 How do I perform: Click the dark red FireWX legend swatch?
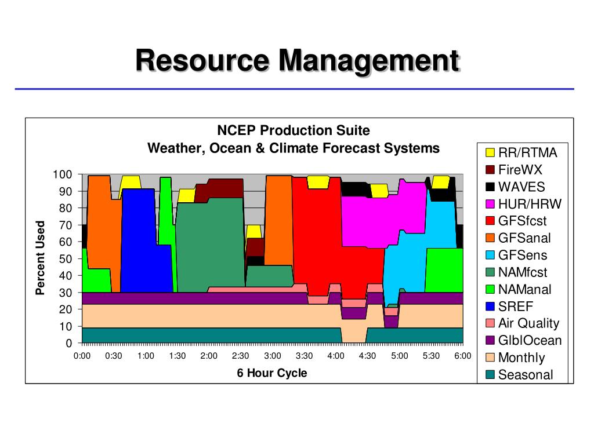coord(490,170)
